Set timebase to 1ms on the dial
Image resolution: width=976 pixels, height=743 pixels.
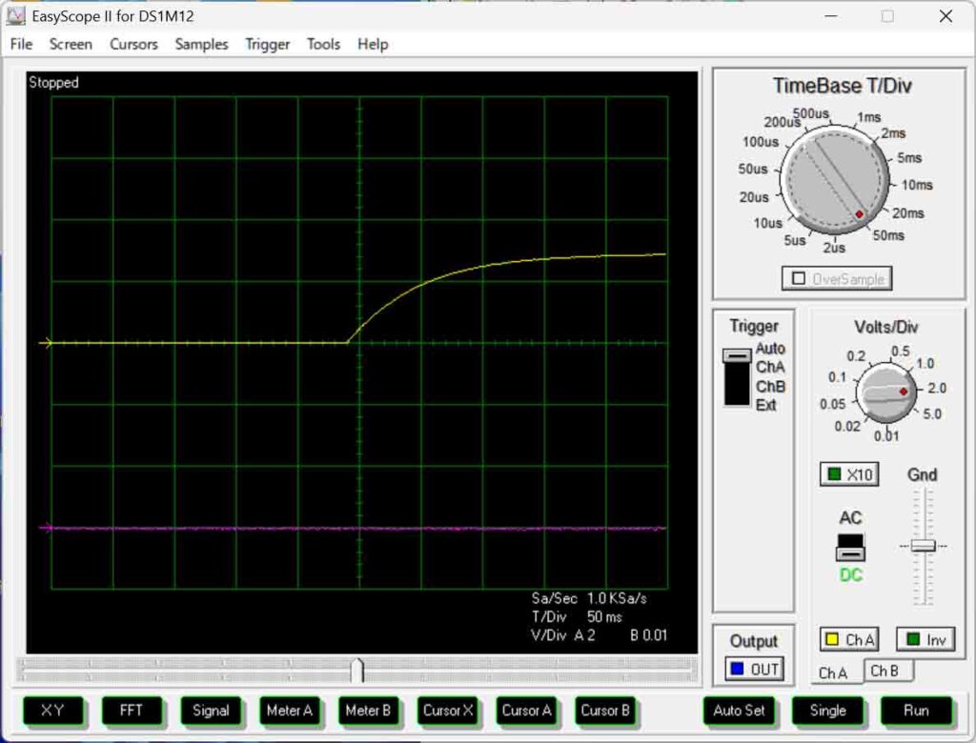pyautogui.click(x=869, y=117)
